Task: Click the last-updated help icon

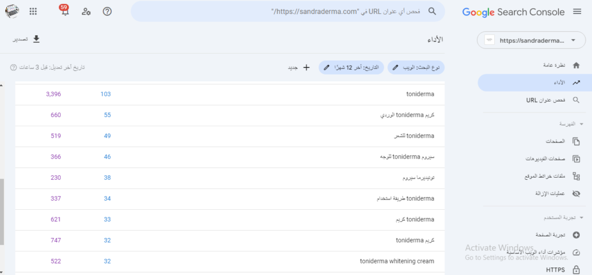Action: (x=13, y=67)
